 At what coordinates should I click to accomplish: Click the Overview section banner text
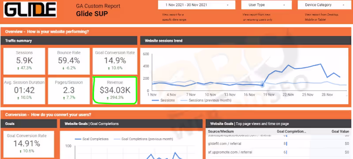pyautogui.click(x=47, y=31)
